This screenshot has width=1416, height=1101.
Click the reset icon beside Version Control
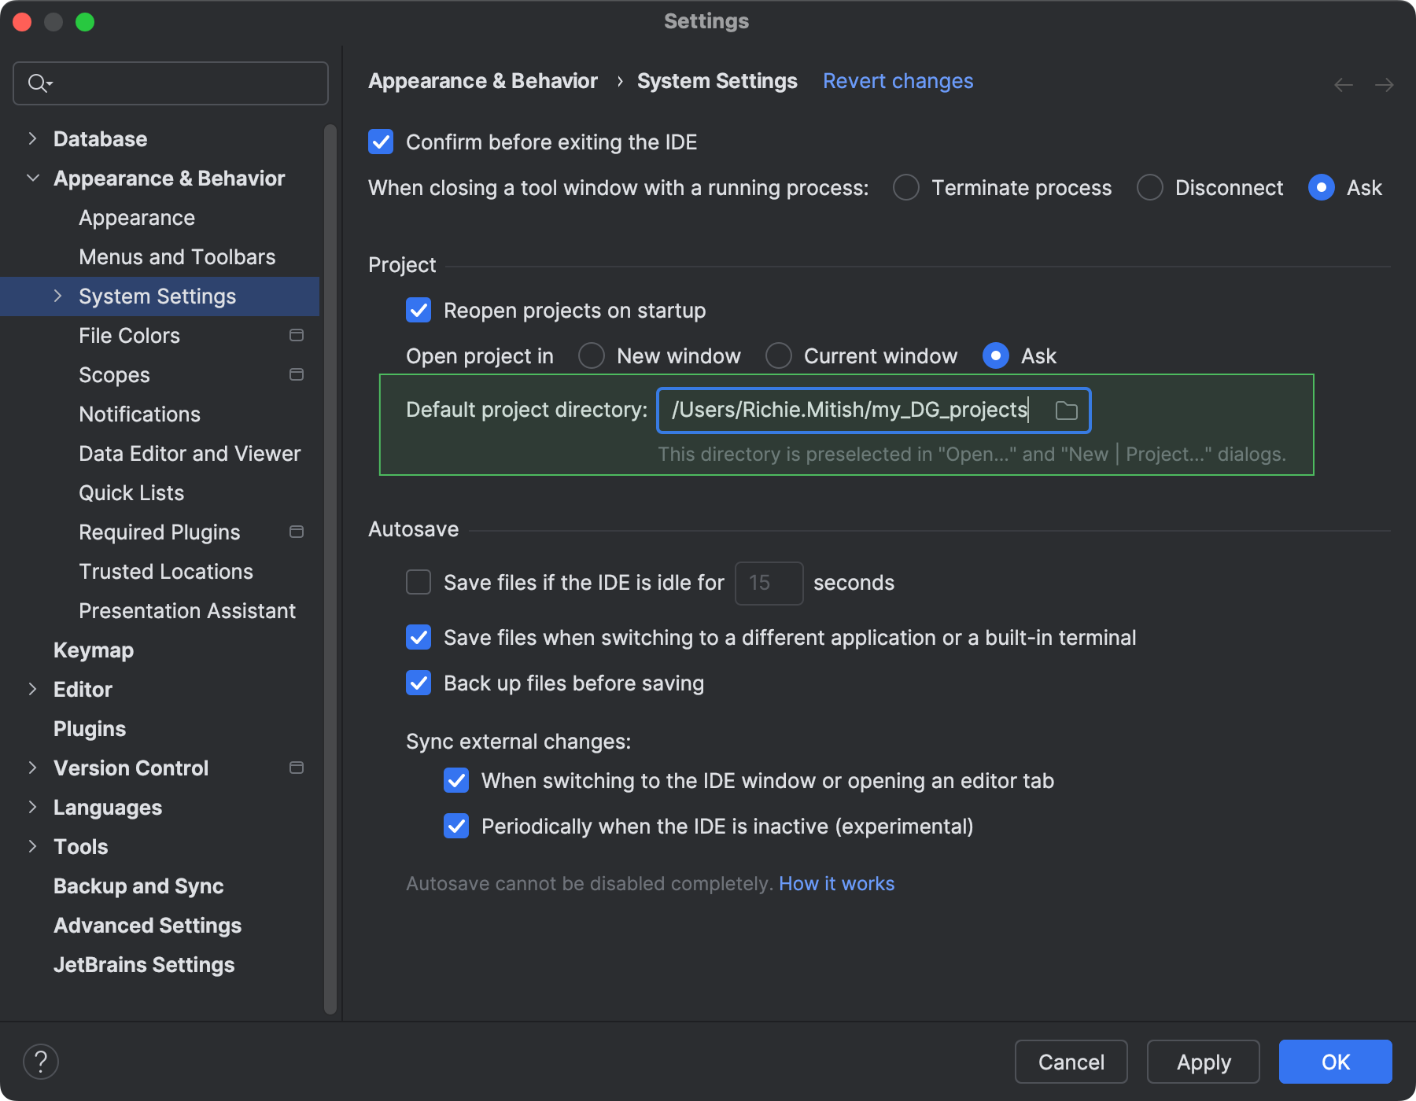pyautogui.click(x=297, y=768)
